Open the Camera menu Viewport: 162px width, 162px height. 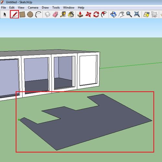33,7
